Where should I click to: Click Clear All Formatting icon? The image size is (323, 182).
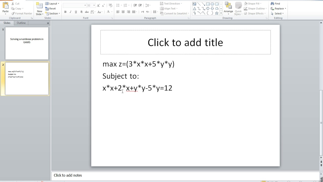[x=110, y=5]
